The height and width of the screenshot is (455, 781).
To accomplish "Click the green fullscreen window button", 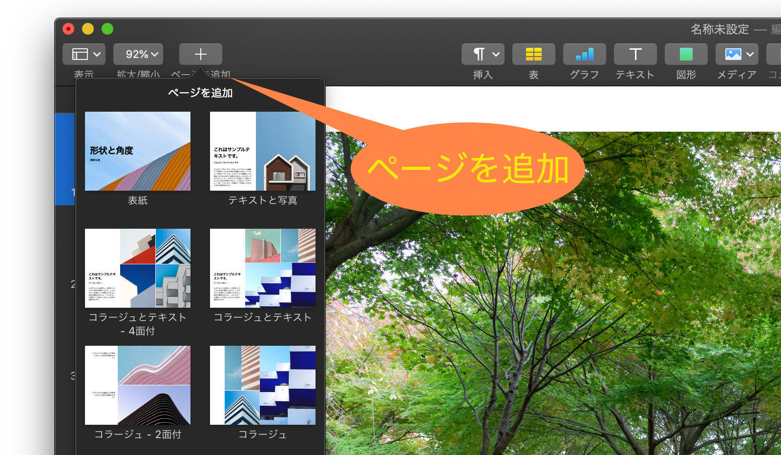I will pos(107,29).
